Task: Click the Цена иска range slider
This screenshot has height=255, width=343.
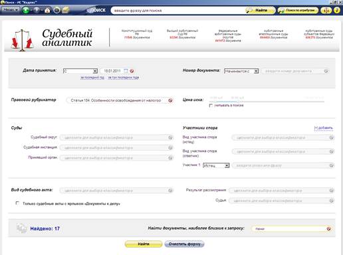Action: pos(267,102)
